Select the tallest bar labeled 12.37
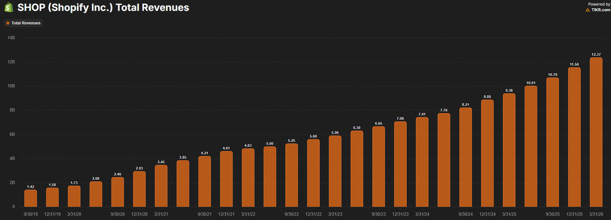This screenshot has width=611, height=220. click(596, 132)
